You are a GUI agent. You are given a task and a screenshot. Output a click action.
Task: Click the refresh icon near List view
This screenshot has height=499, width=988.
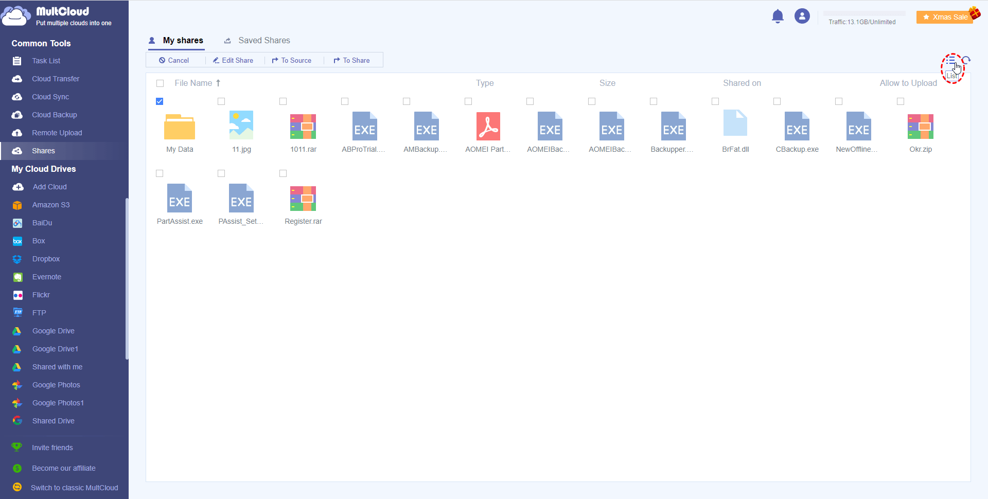pos(967,60)
